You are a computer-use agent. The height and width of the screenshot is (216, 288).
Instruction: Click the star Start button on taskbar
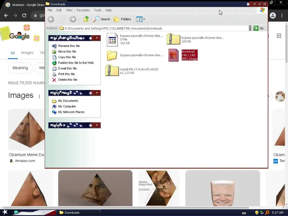pos(5,212)
